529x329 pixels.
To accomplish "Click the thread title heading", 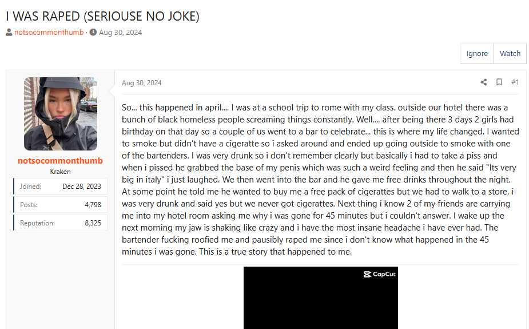I will (x=102, y=16).
